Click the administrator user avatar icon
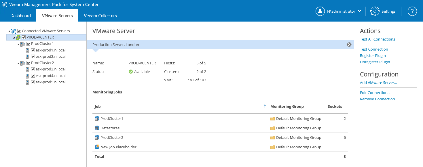 [x=320, y=11]
